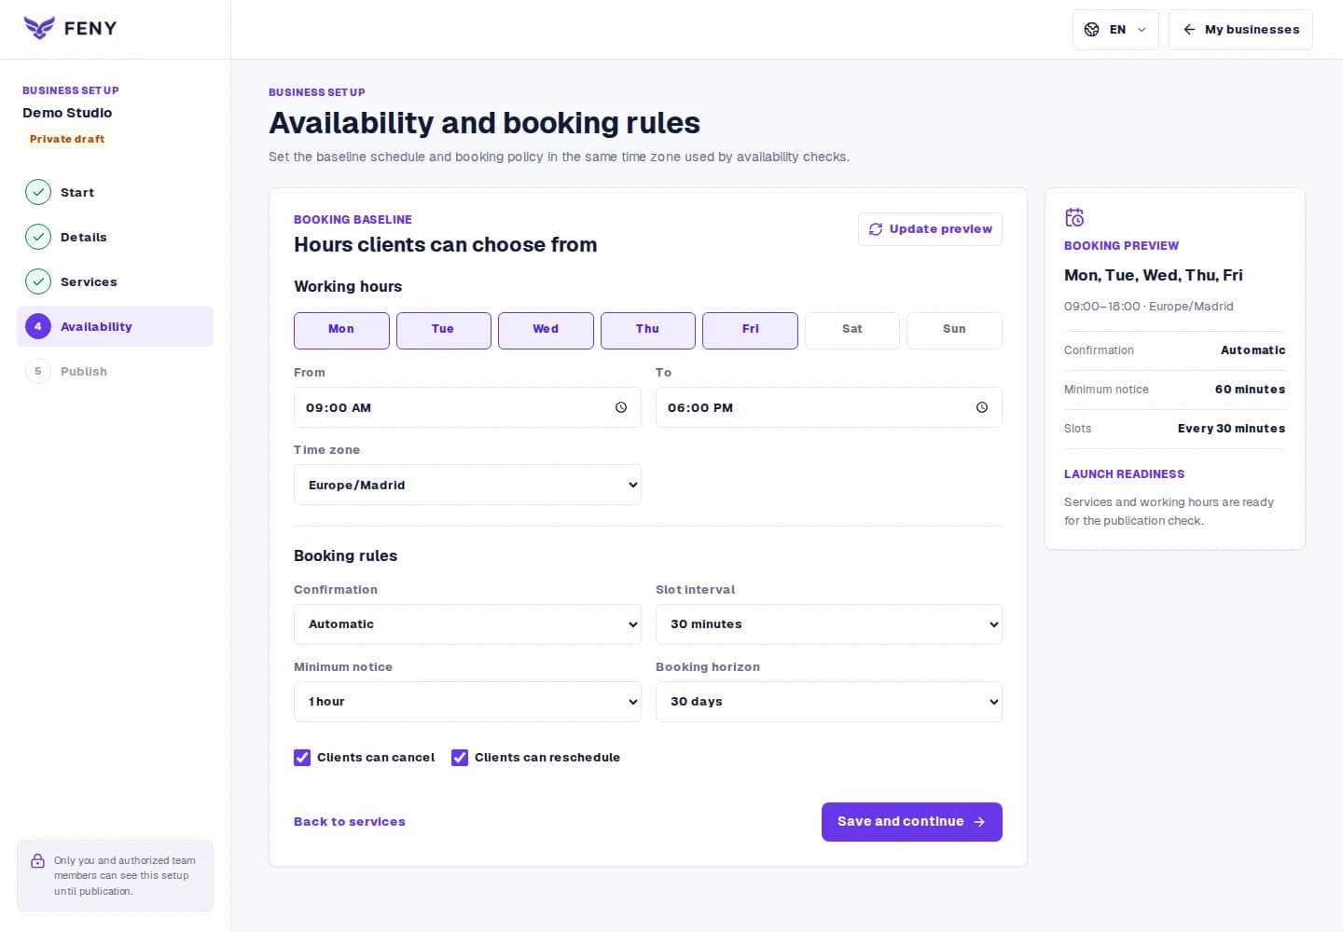Toggle Thu working day

[648, 330]
